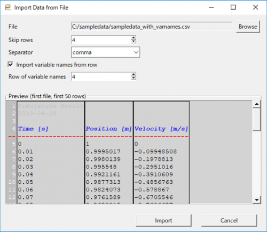
Task: Click the value 0.9995017 in preview
Action: pos(103,151)
